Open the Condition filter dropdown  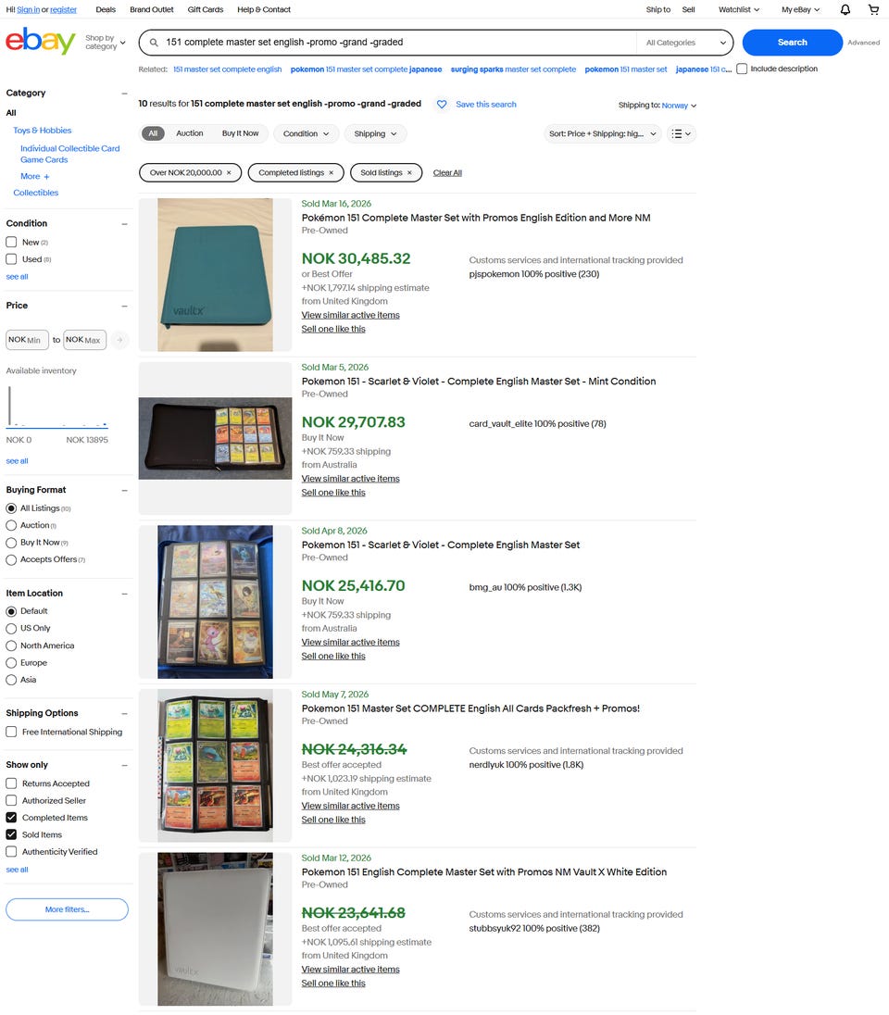coord(307,134)
